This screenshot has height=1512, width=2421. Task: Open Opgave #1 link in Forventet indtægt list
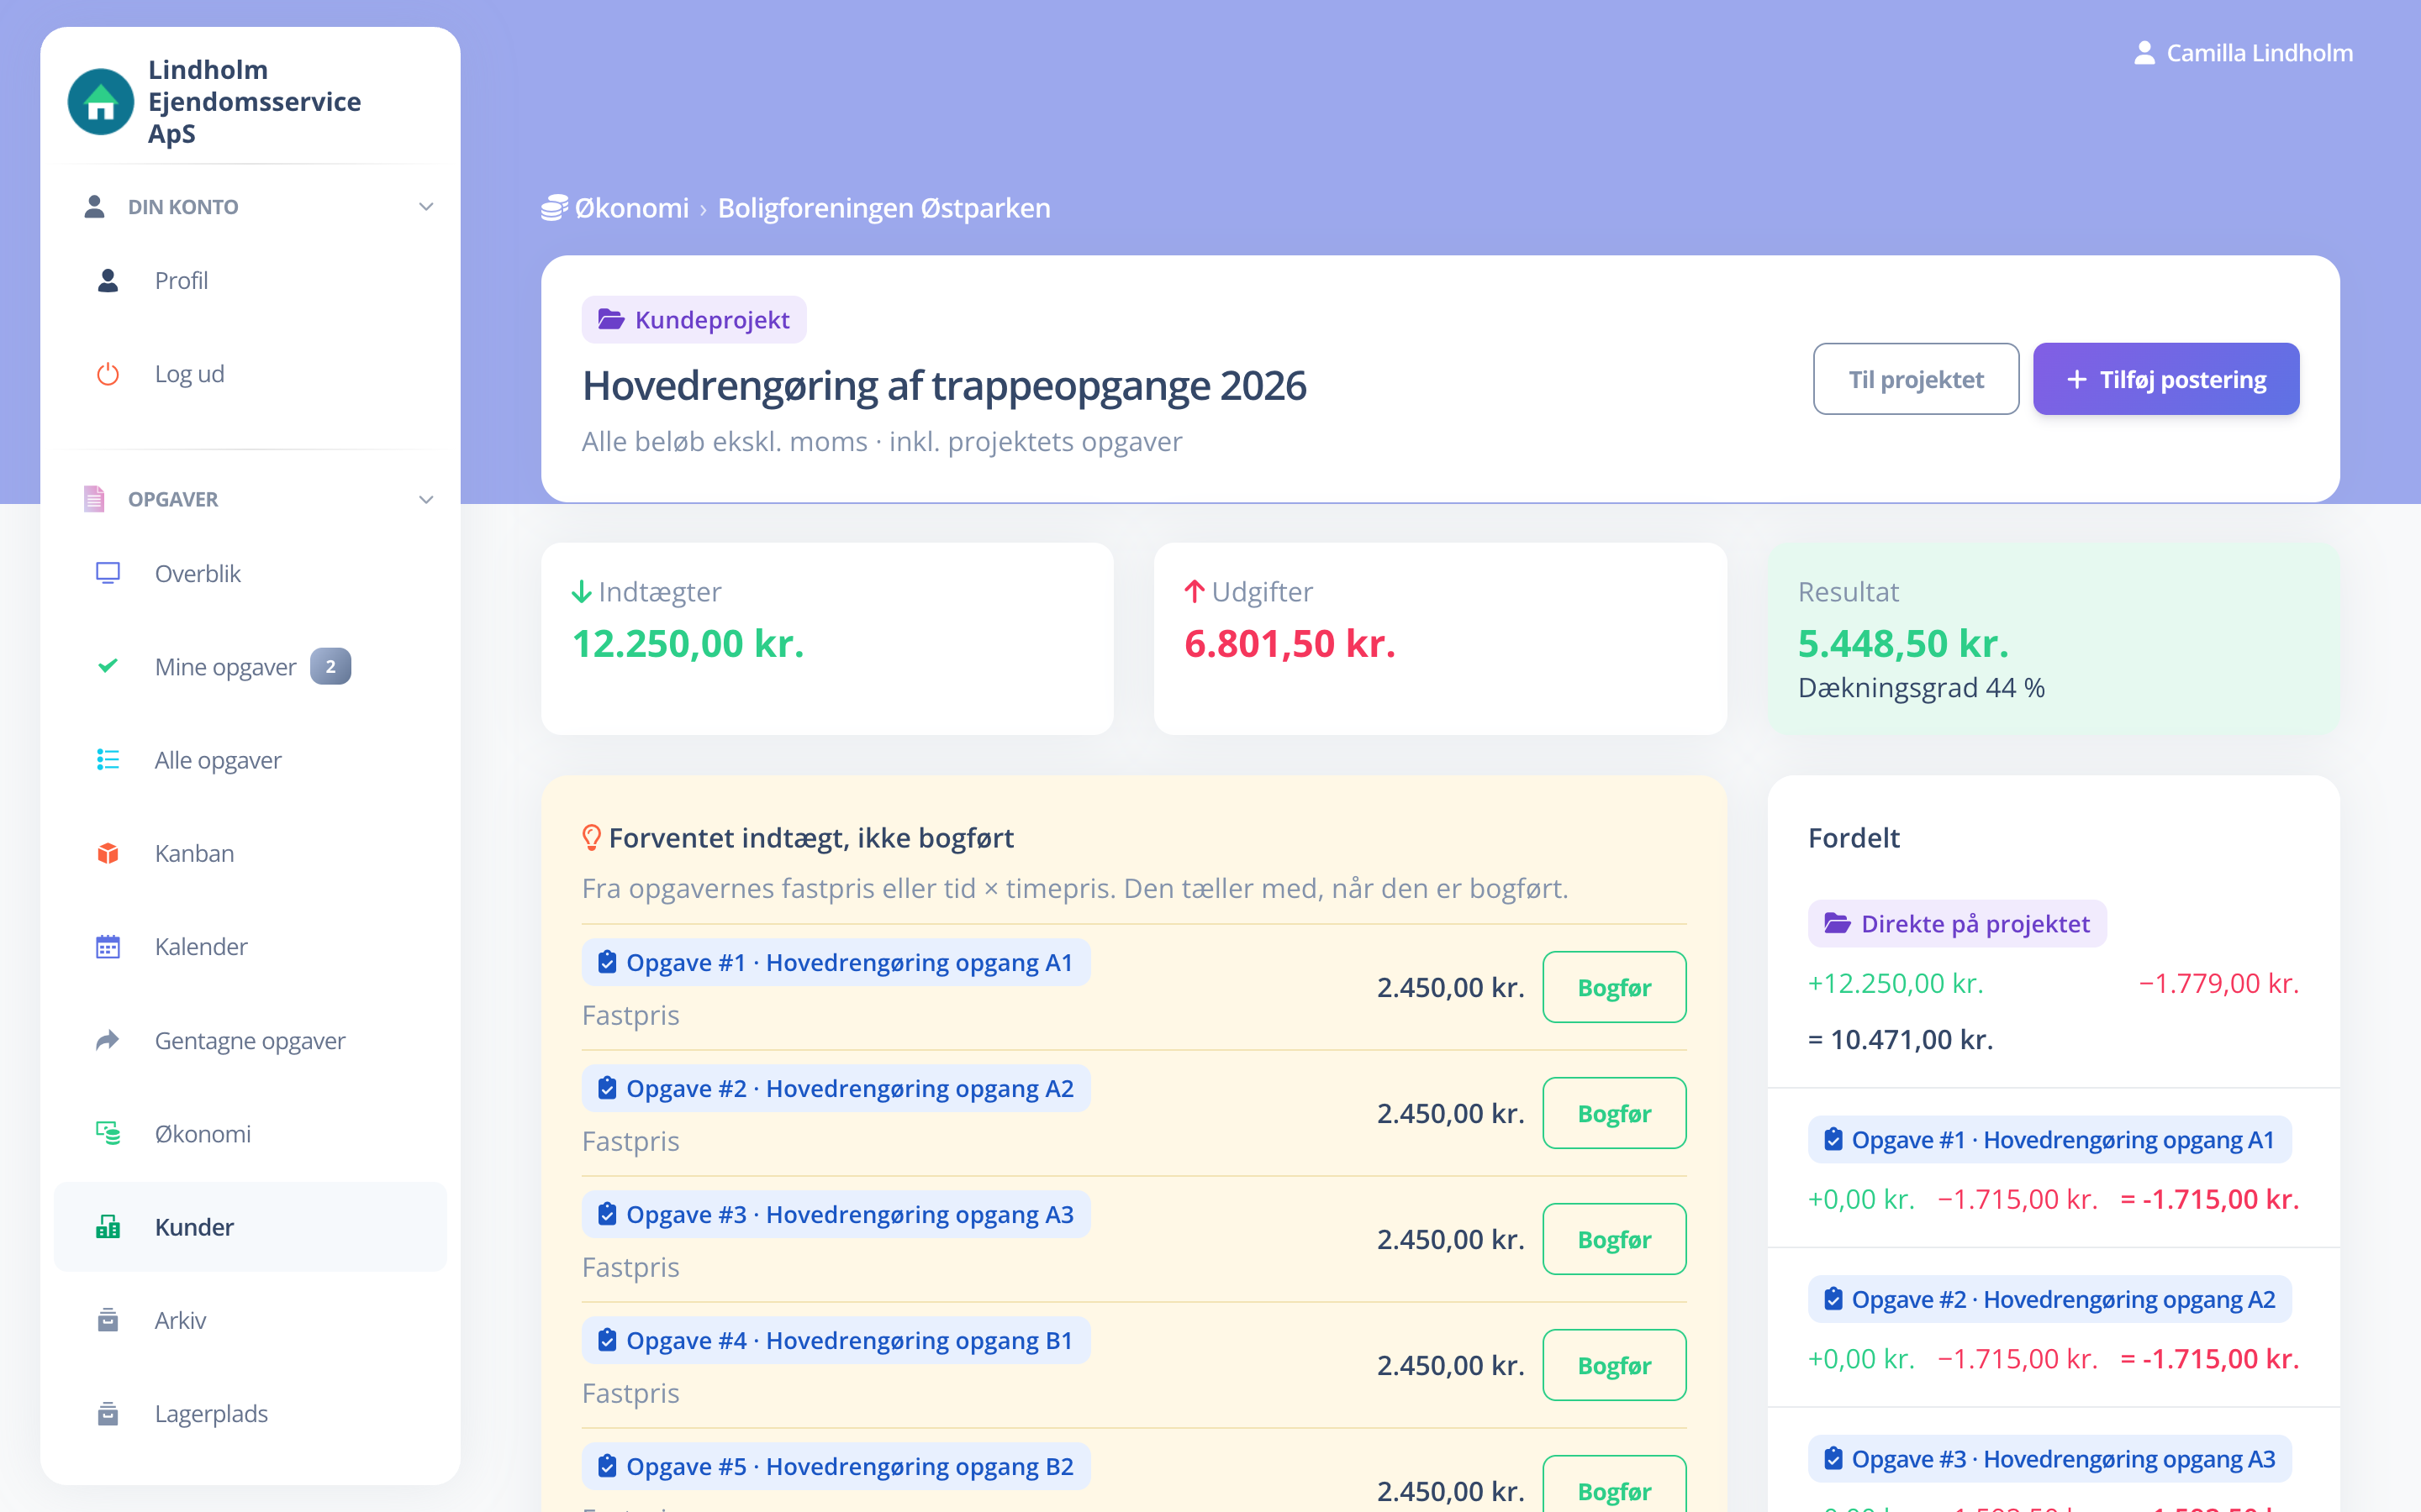[836, 962]
